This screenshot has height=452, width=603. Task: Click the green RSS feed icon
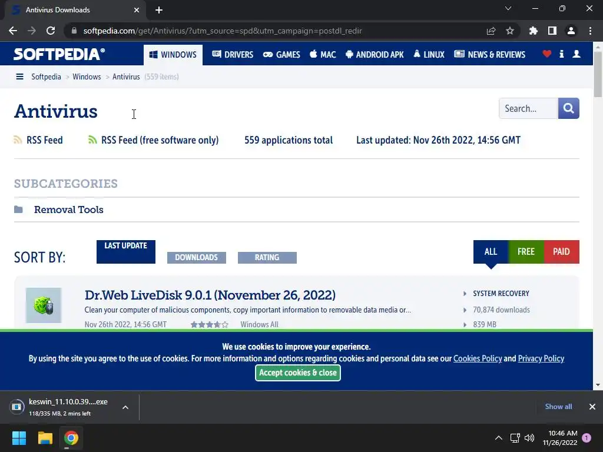click(92, 140)
